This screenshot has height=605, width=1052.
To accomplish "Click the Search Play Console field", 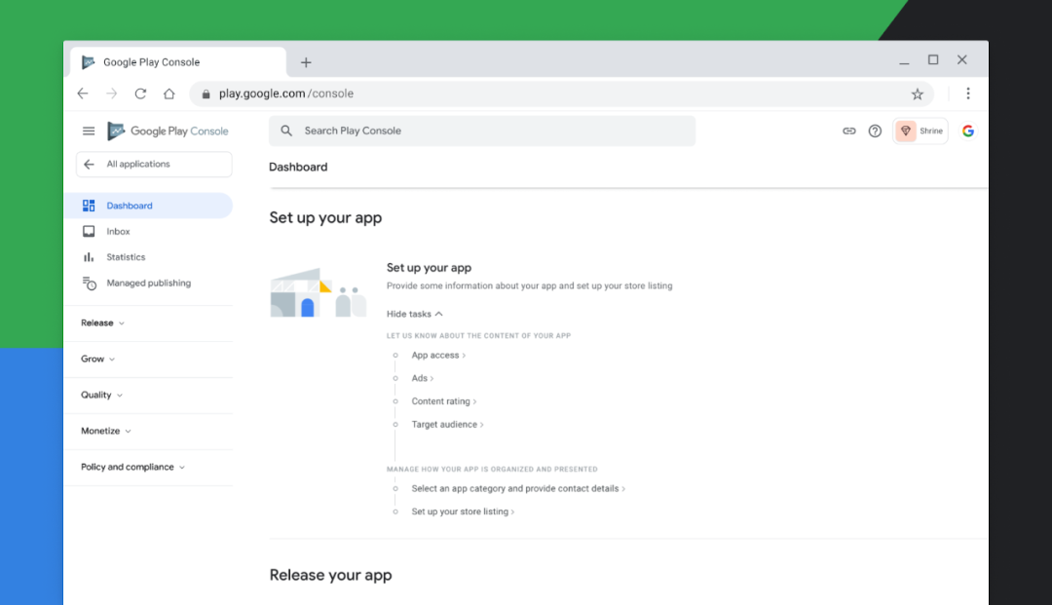I will [x=481, y=131].
